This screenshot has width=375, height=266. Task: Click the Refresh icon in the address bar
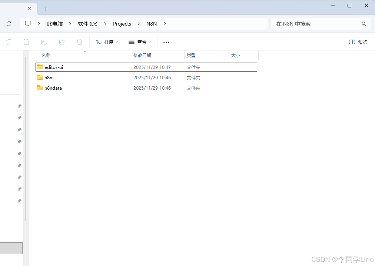(x=9, y=23)
